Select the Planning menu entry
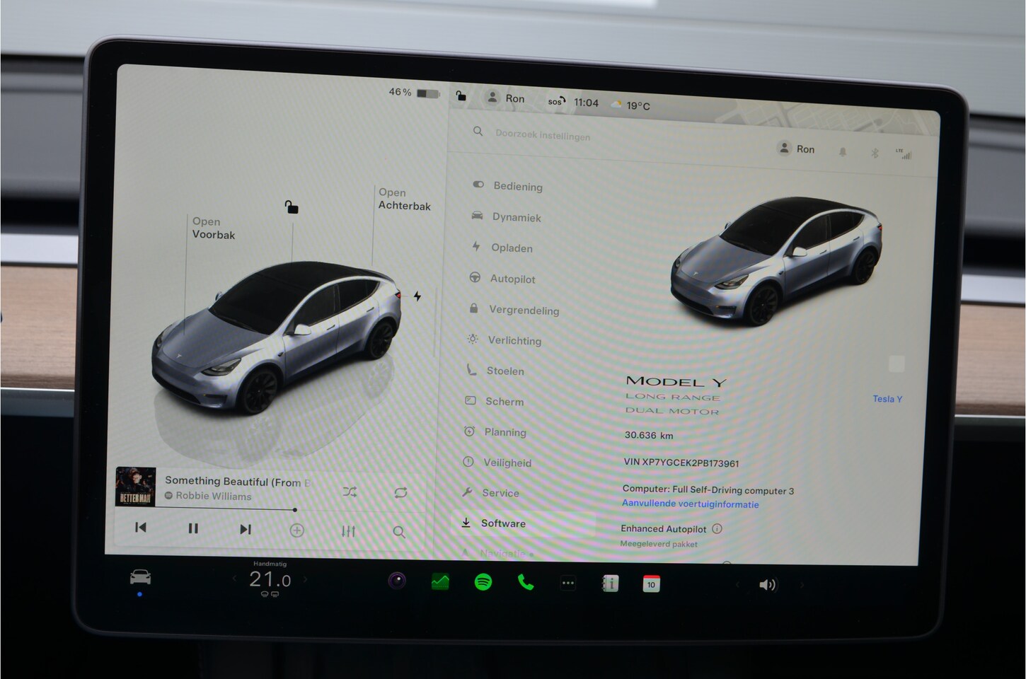 [495, 432]
